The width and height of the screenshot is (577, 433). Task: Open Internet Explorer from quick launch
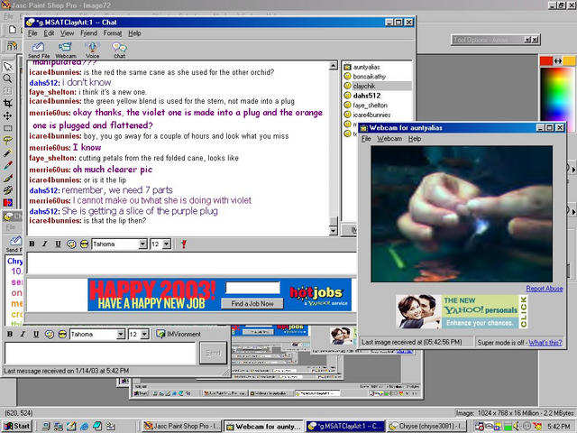[x=84, y=426]
